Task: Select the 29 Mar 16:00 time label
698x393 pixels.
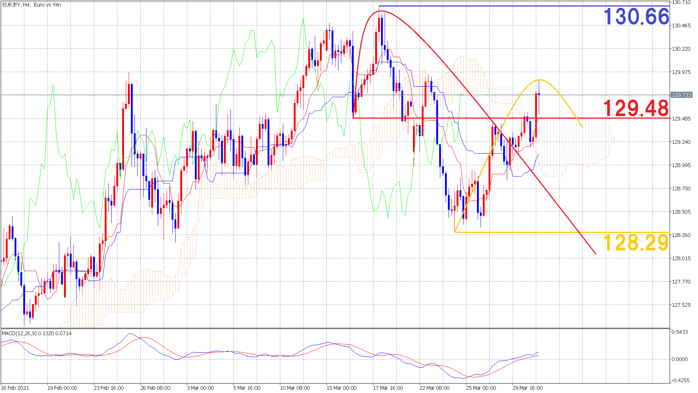Action: 527,388
